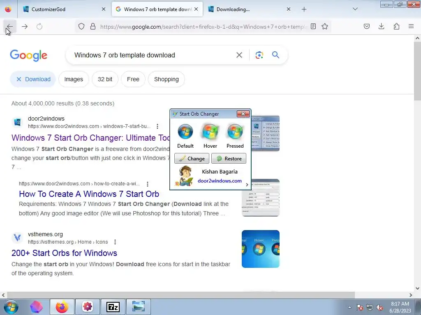Open the Firefox downloads panel

(381, 27)
